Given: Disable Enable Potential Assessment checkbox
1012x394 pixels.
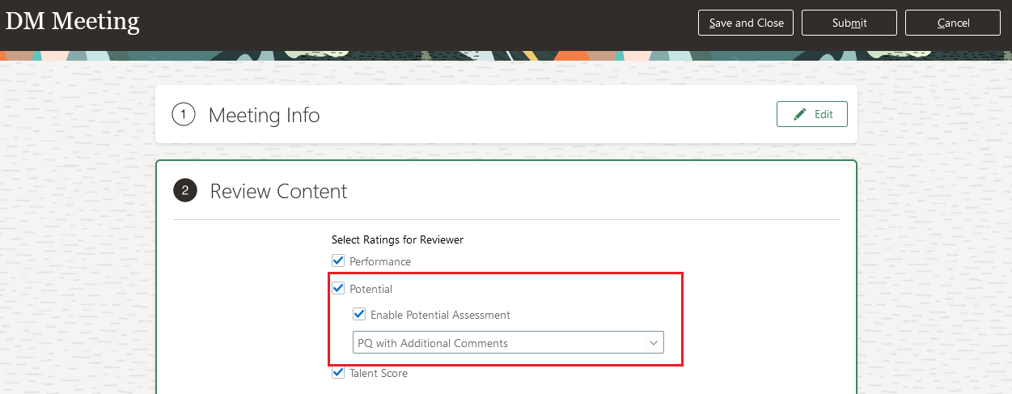Looking at the screenshot, I should tap(359, 315).
